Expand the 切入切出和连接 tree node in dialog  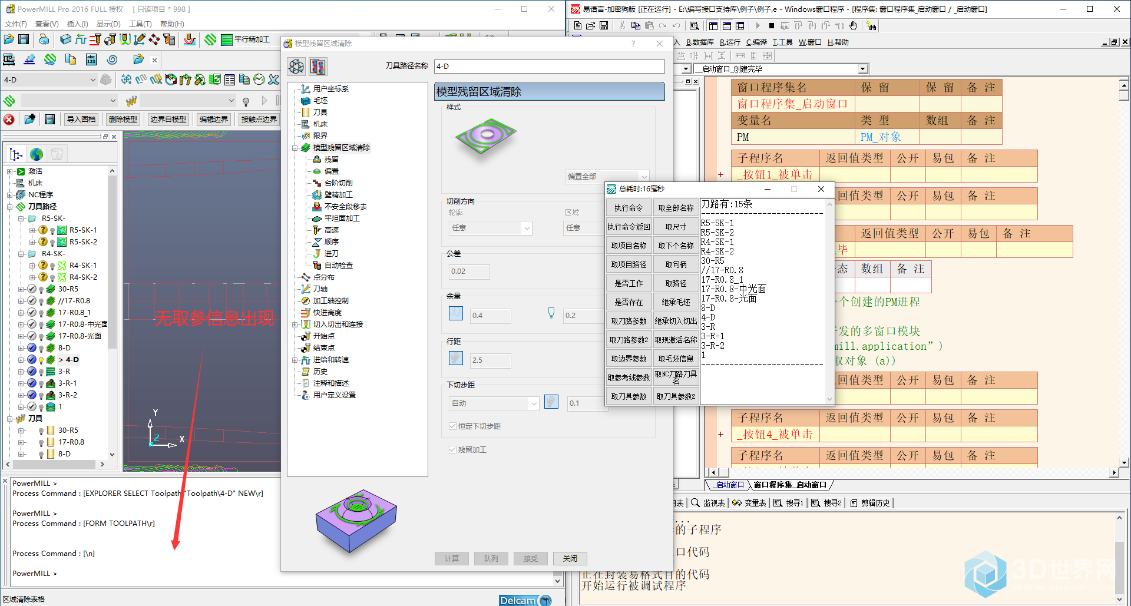(x=295, y=324)
